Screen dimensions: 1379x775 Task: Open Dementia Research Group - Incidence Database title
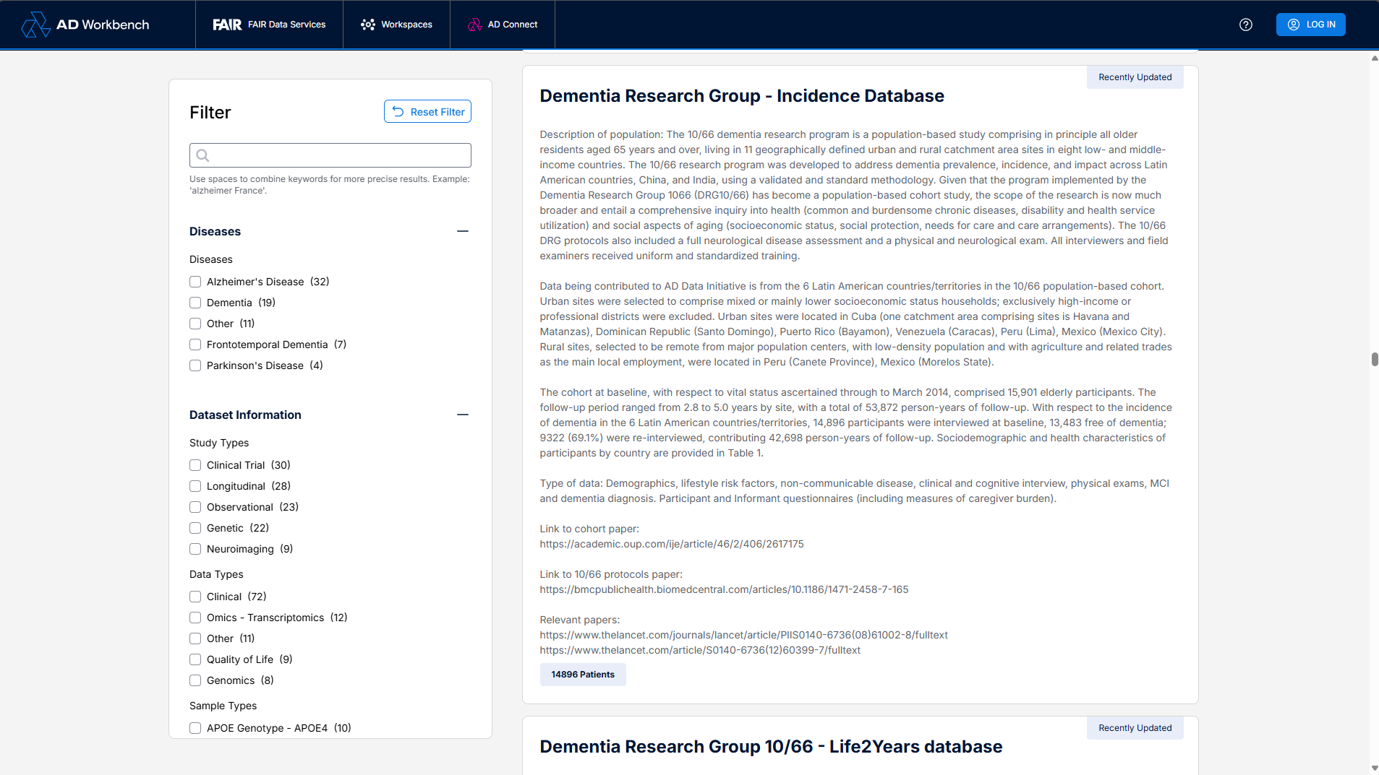[741, 96]
